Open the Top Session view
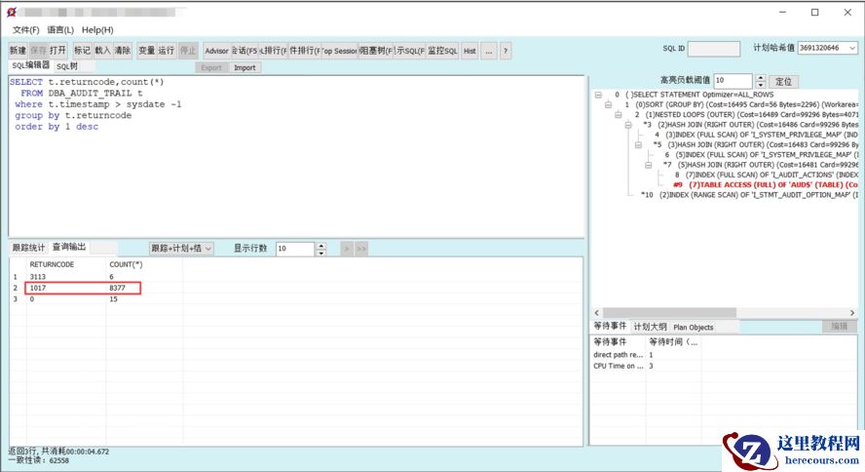The width and height of the screenshot is (865, 472). point(340,51)
